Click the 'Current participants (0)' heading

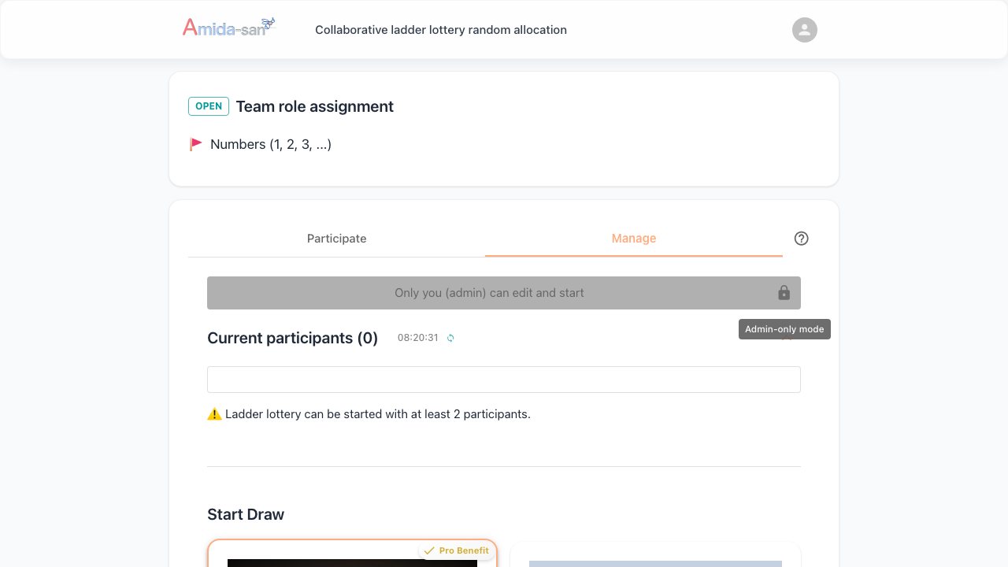click(293, 338)
